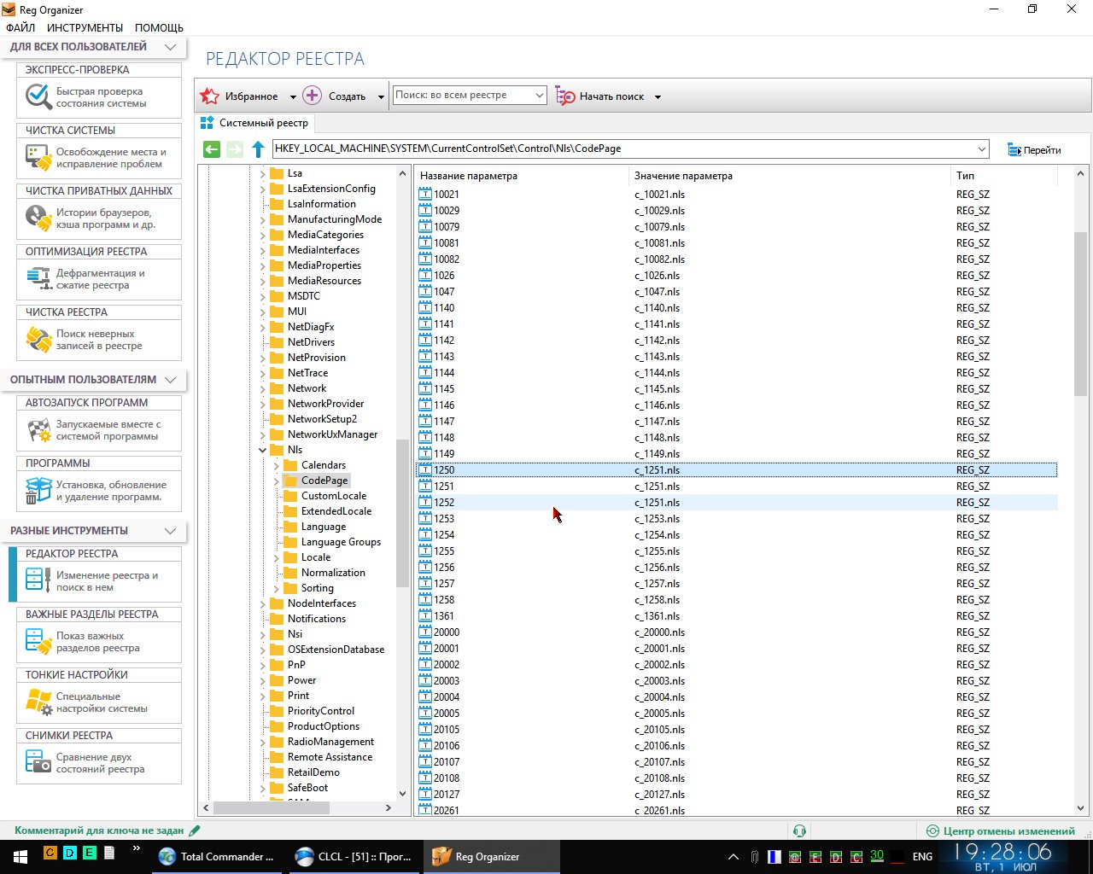Screen dimensions: 1093x874
Task: Click the Create plus icon
Action: point(313,96)
